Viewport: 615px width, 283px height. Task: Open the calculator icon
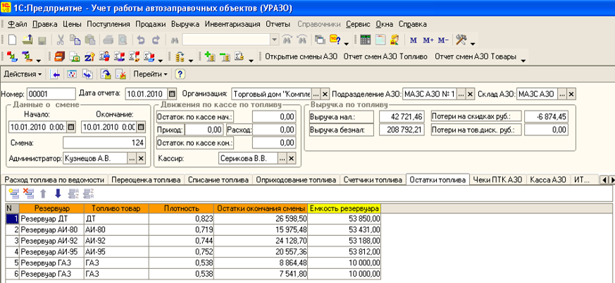(365, 39)
